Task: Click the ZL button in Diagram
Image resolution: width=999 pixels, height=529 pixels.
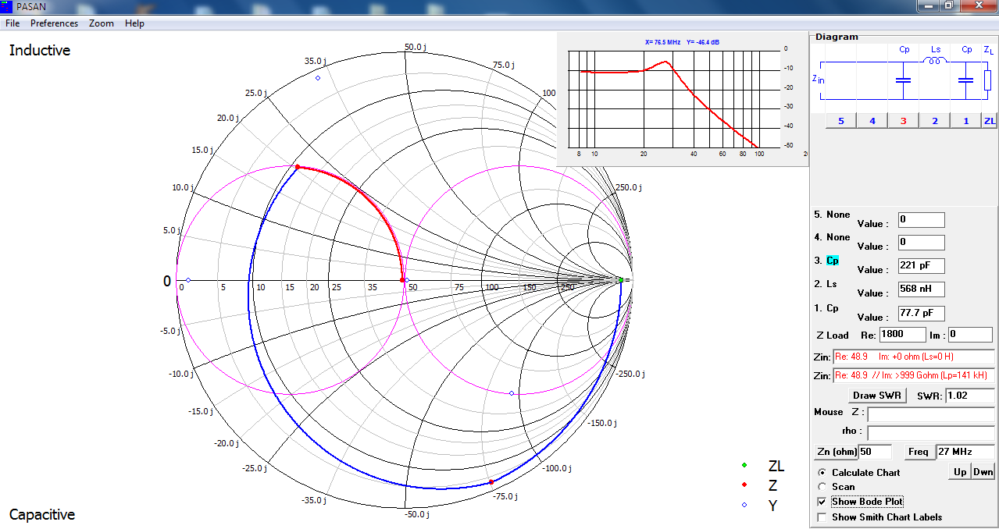Action: [x=990, y=121]
